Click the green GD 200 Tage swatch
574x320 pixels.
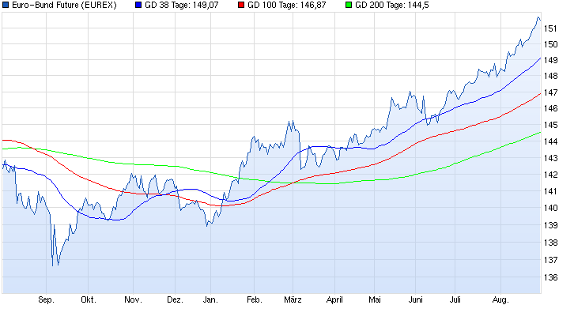click(349, 6)
